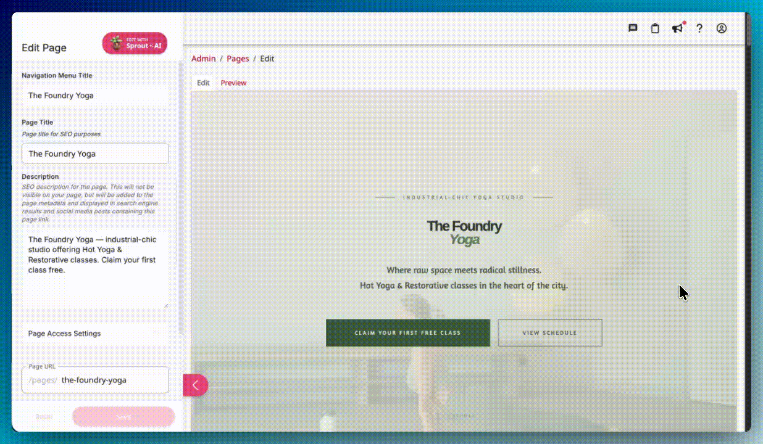Open announcements megaphone icon
The width and height of the screenshot is (763, 444).
click(677, 28)
